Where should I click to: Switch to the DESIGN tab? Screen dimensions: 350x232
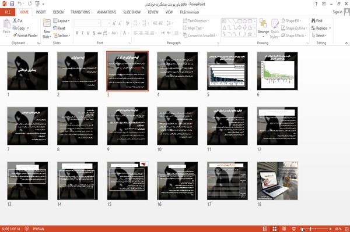click(58, 12)
